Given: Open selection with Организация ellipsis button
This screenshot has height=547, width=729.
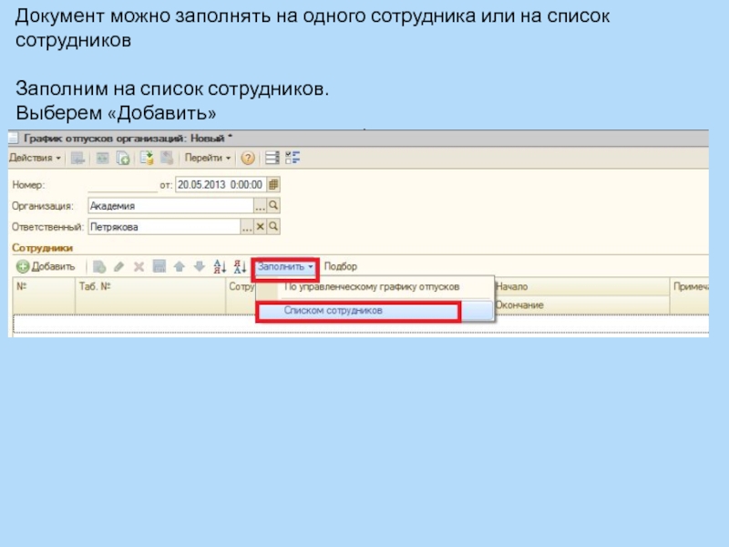Looking at the screenshot, I should 260,206.
